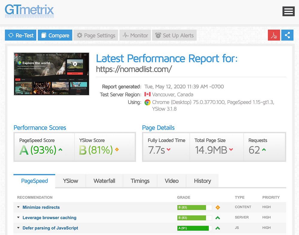
Task: Click the B (83) Minimize redirects grade bar
Action: [x=195, y=207]
